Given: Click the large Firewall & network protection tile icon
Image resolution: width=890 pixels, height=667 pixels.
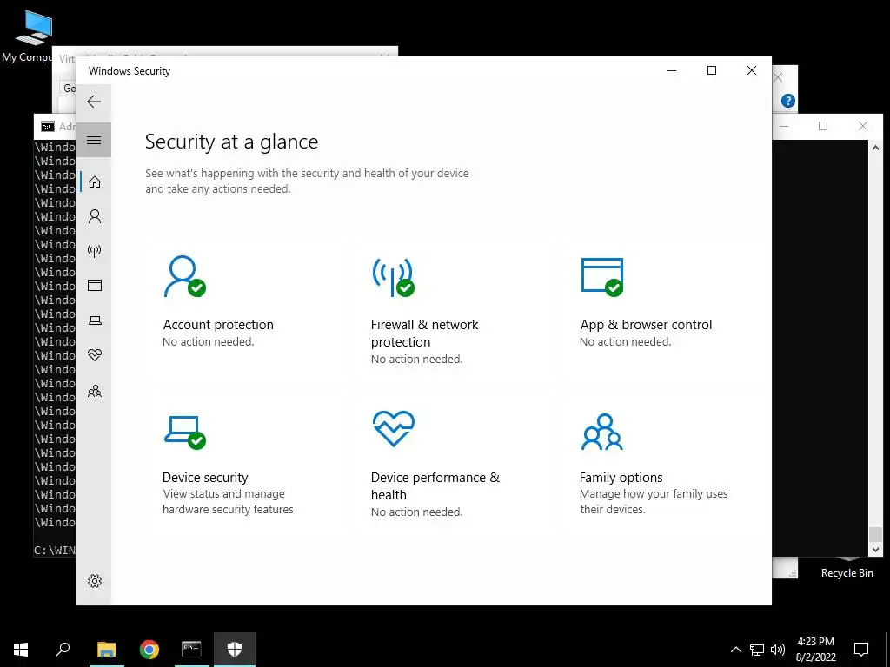Looking at the screenshot, I should coord(393,277).
